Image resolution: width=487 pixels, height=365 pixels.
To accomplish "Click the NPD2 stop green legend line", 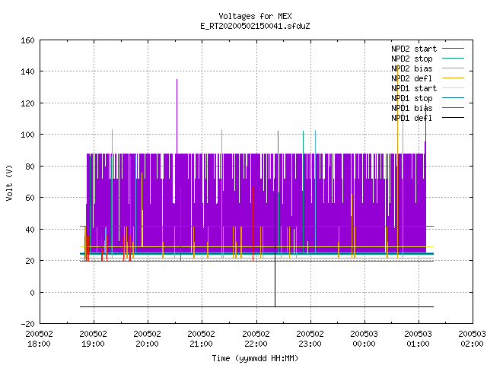I will point(453,59).
